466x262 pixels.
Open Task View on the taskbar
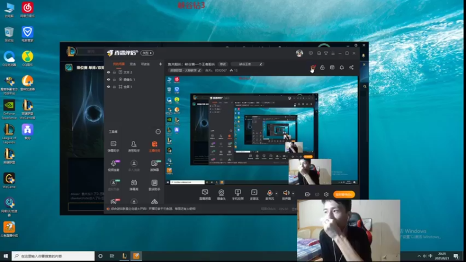(112, 256)
